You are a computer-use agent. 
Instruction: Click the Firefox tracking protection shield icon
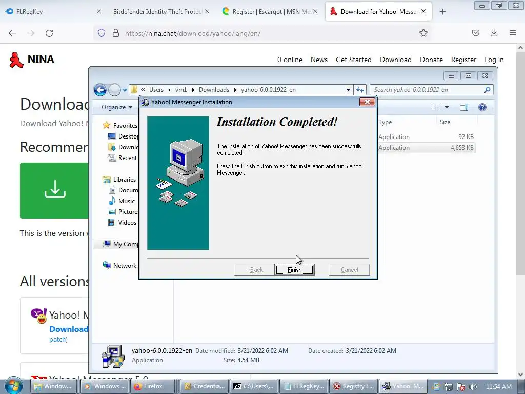tap(102, 33)
